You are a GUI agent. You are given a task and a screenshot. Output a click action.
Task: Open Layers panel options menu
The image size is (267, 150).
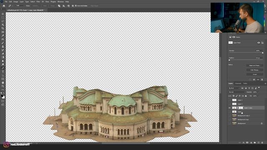point(265,83)
